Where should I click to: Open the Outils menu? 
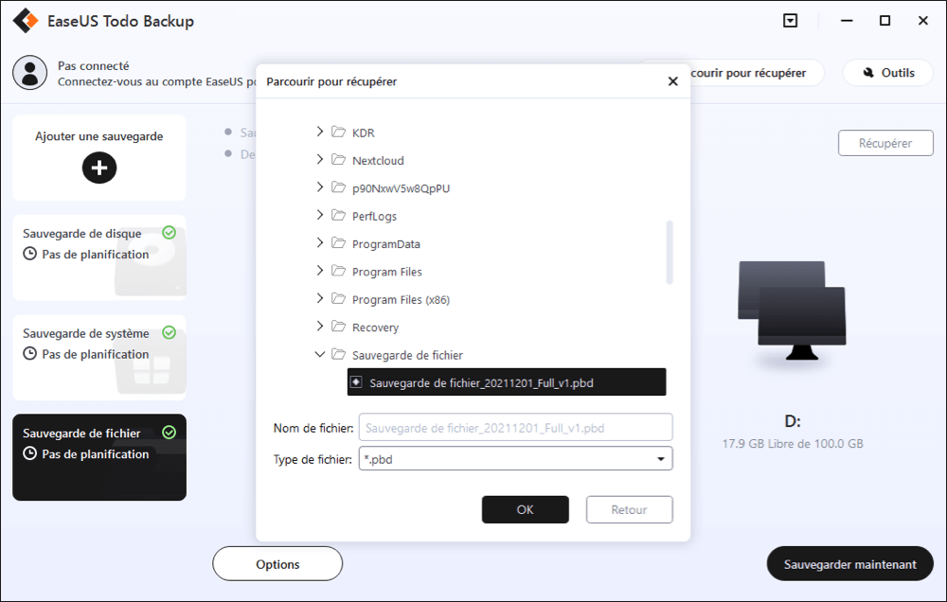point(888,73)
